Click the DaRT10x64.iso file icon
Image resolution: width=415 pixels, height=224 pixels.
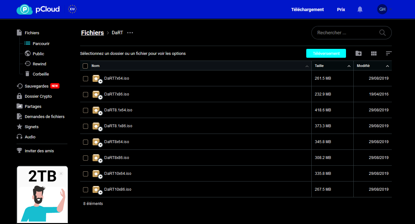pos(97,174)
